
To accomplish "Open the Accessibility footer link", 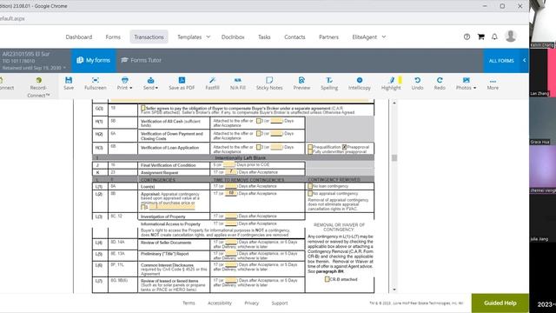I will (x=220, y=303).
